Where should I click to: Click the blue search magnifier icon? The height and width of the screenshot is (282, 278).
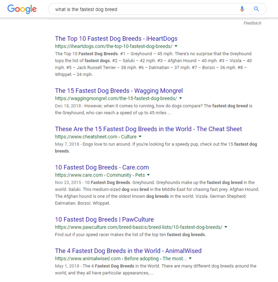[x=256, y=9]
